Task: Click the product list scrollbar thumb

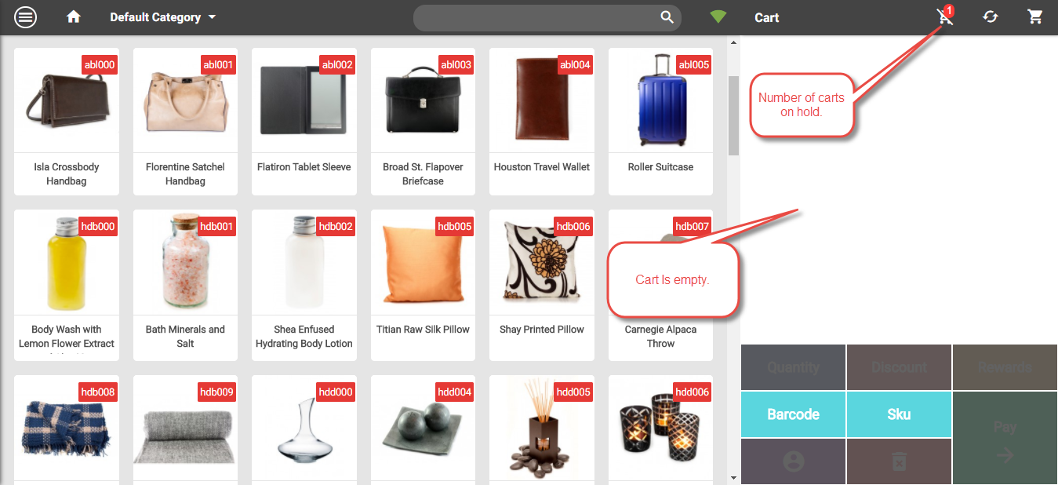Action: [x=733, y=115]
